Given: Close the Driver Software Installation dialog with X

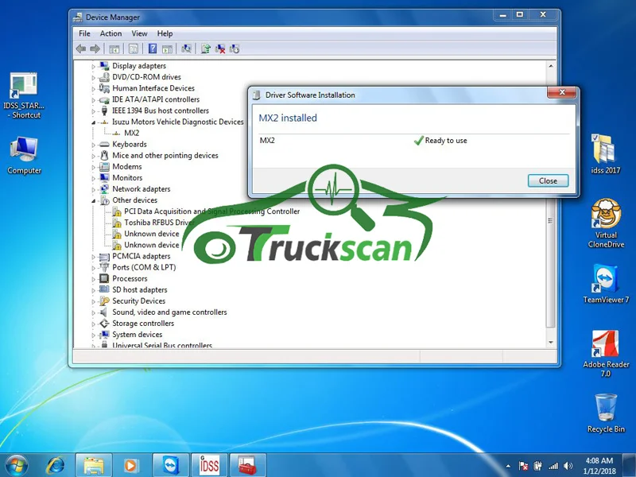Looking at the screenshot, I should pos(562,92).
